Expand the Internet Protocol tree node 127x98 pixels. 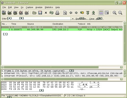pos(2,76)
